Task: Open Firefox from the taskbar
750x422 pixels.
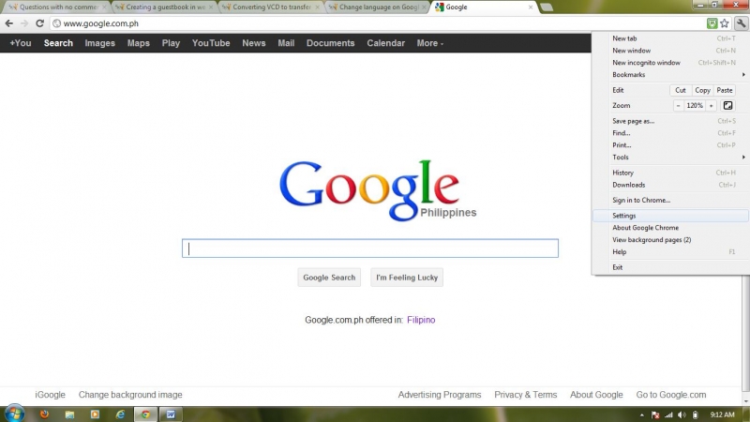Action: click(x=44, y=414)
